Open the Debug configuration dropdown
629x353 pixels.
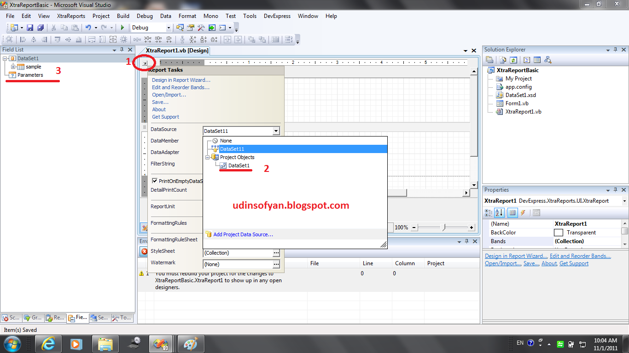[169, 28]
